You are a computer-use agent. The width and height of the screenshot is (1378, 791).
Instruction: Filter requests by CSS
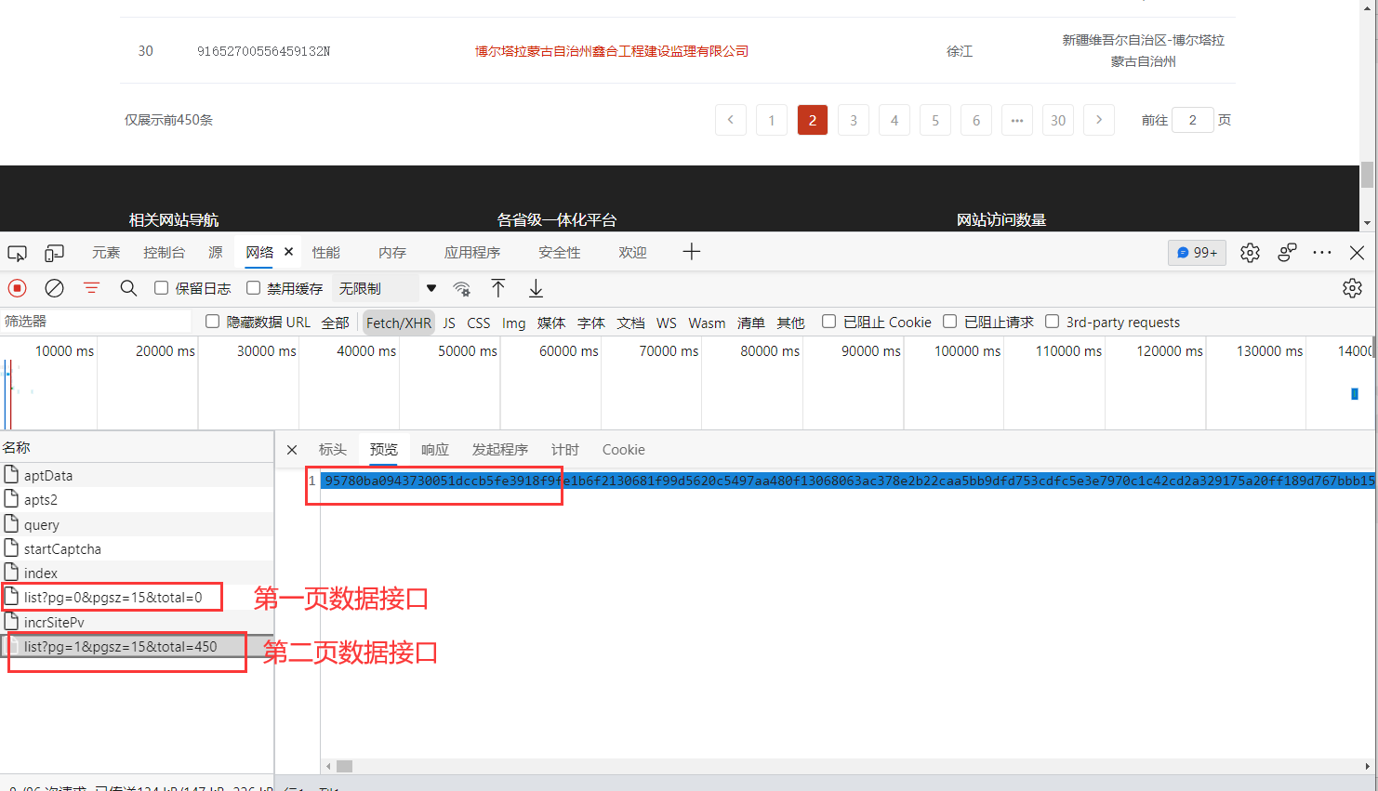pos(478,323)
